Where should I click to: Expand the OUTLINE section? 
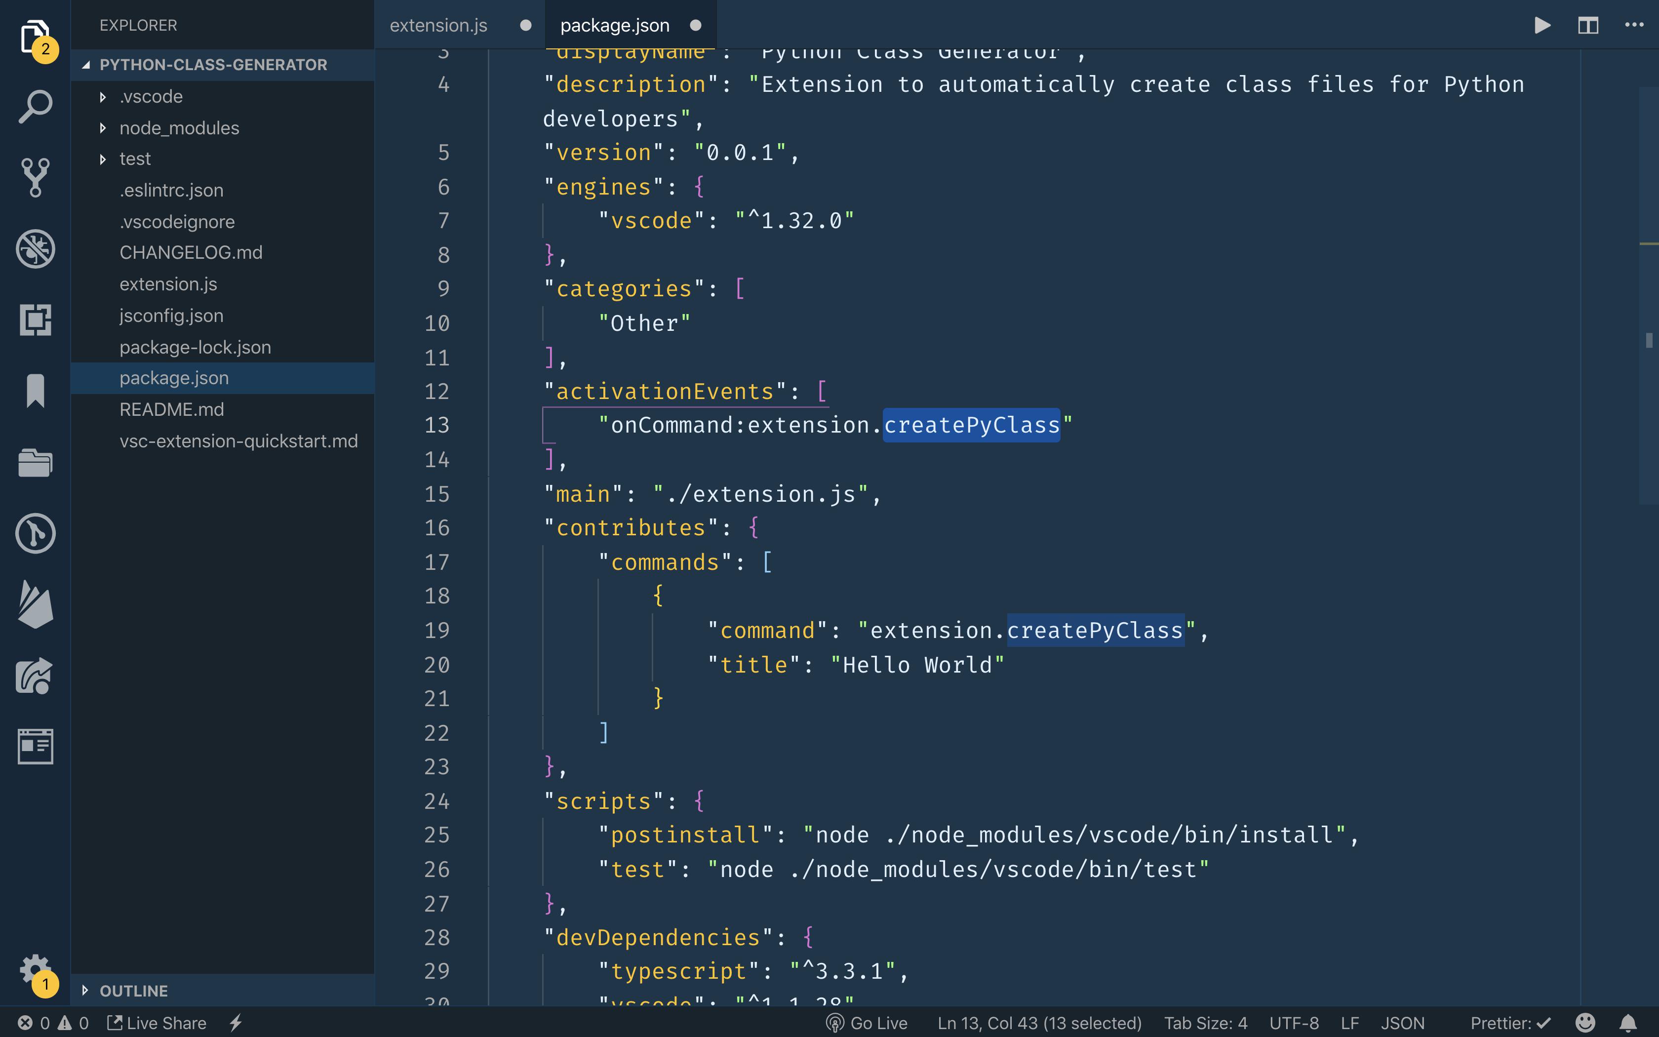pyautogui.click(x=134, y=991)
